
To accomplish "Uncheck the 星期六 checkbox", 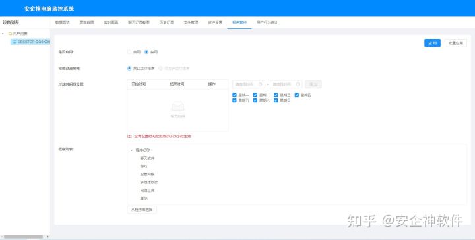I will pos(255,100).
